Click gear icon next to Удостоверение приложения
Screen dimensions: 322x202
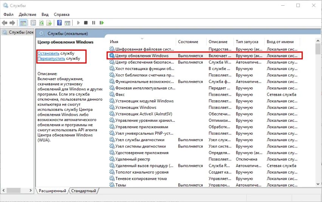(112, 152)
